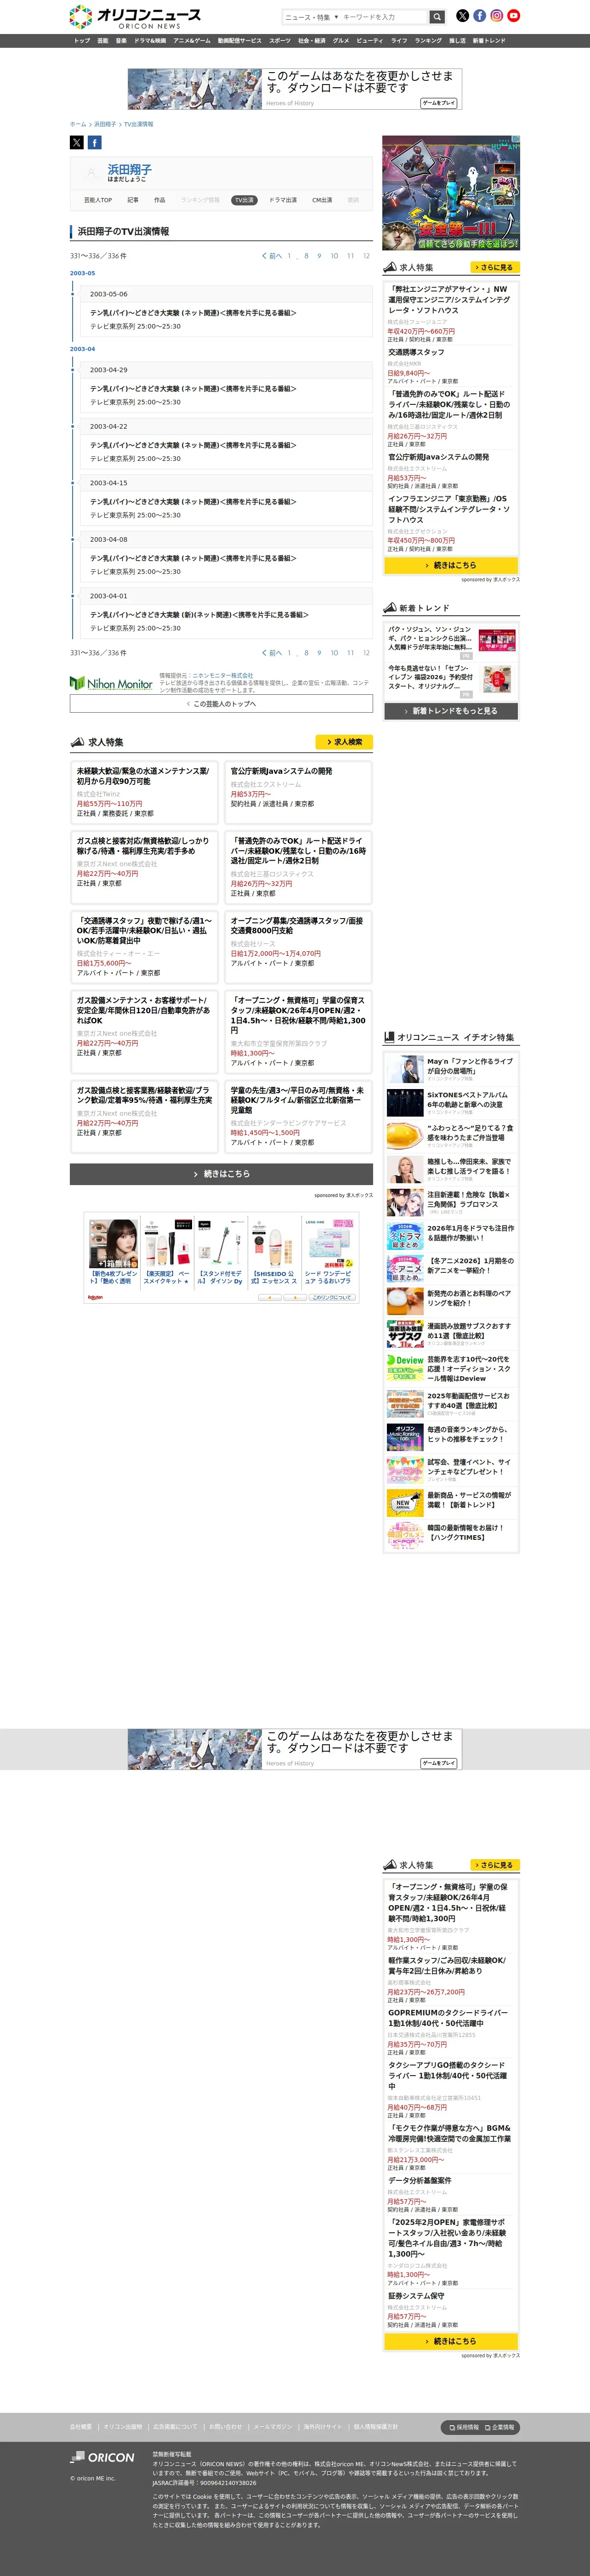Go to page 8 in top pagination

pyautogui.click(x=306, y=256)
